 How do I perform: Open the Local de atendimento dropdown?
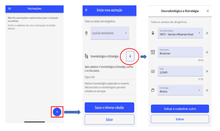tap(110, 33)
